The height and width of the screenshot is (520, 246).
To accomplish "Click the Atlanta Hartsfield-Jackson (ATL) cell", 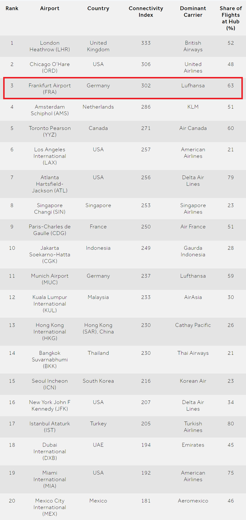I will coord(50,184).
